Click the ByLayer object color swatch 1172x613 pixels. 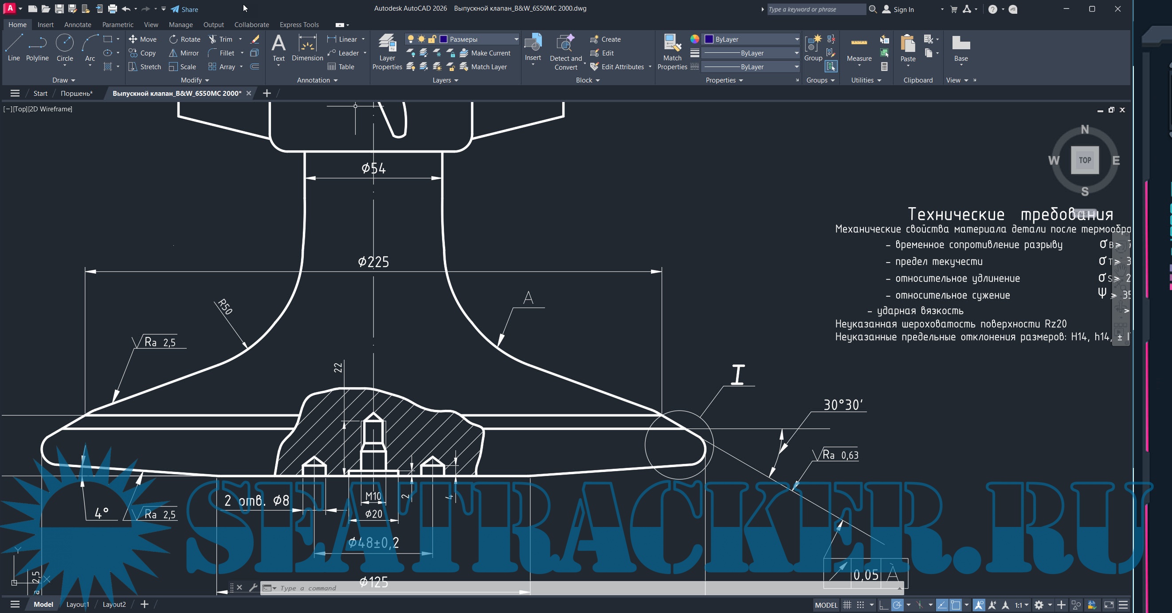(709, 39)
